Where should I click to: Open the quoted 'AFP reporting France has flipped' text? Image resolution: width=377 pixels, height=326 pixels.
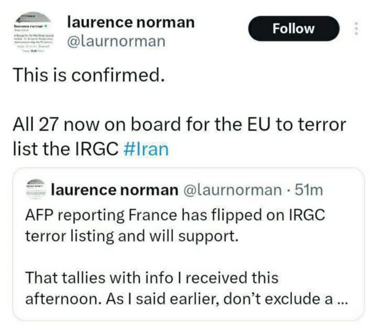175,214
